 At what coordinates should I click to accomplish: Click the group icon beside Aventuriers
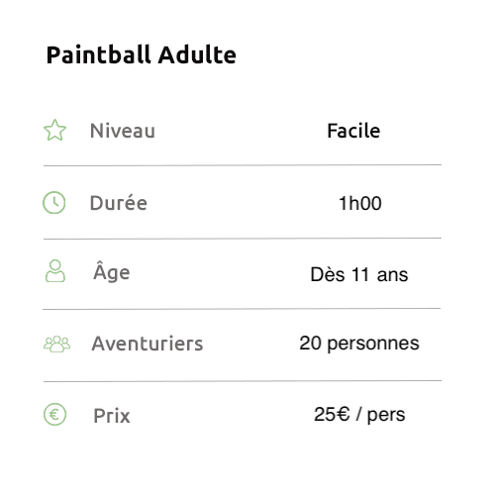(x=56, y=344)
